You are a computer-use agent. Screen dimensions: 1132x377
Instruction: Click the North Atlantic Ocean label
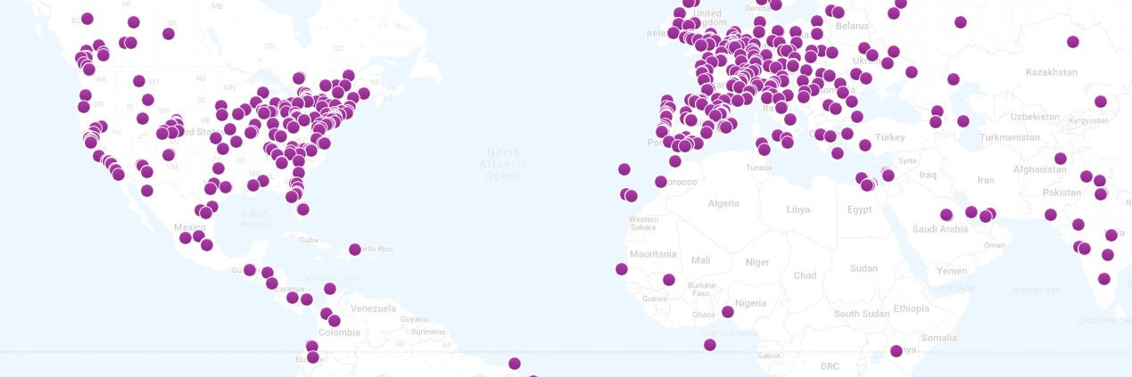click(x=502, y=164)
